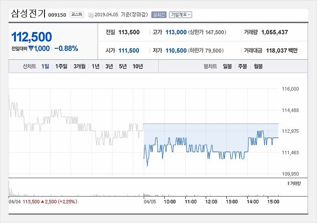Click the 상한가 147,500 upper limit text
Viewport: 317px width, 223px height.
(x=207, y=32)
